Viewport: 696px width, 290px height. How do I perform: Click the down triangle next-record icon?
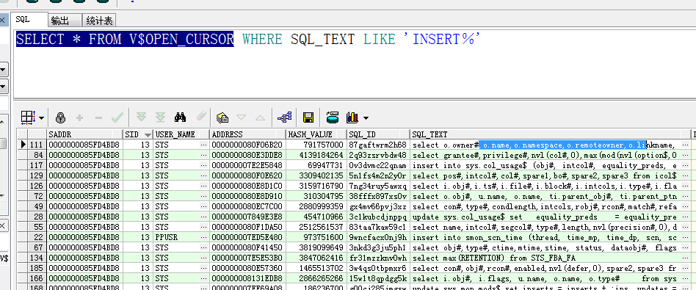[x=241, y=117]
